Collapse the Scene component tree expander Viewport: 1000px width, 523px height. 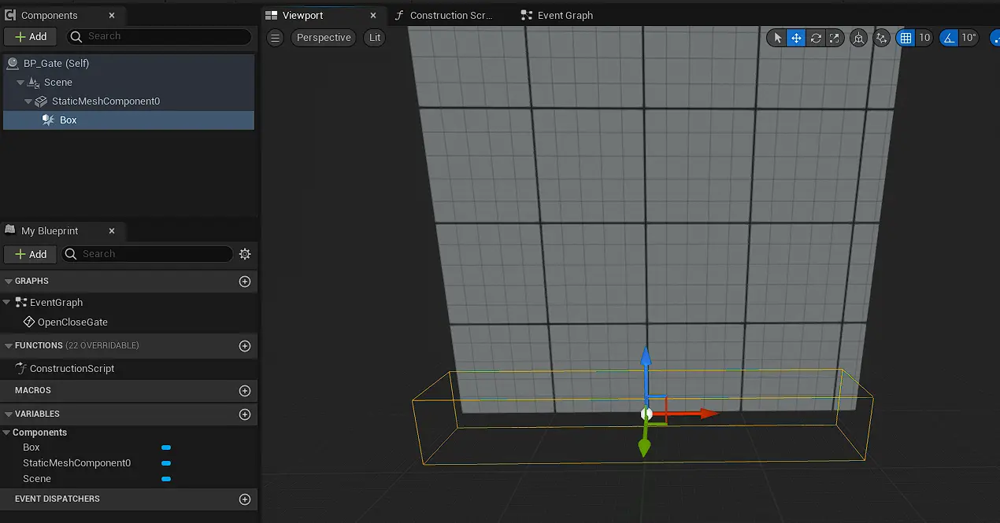[19, 82]
